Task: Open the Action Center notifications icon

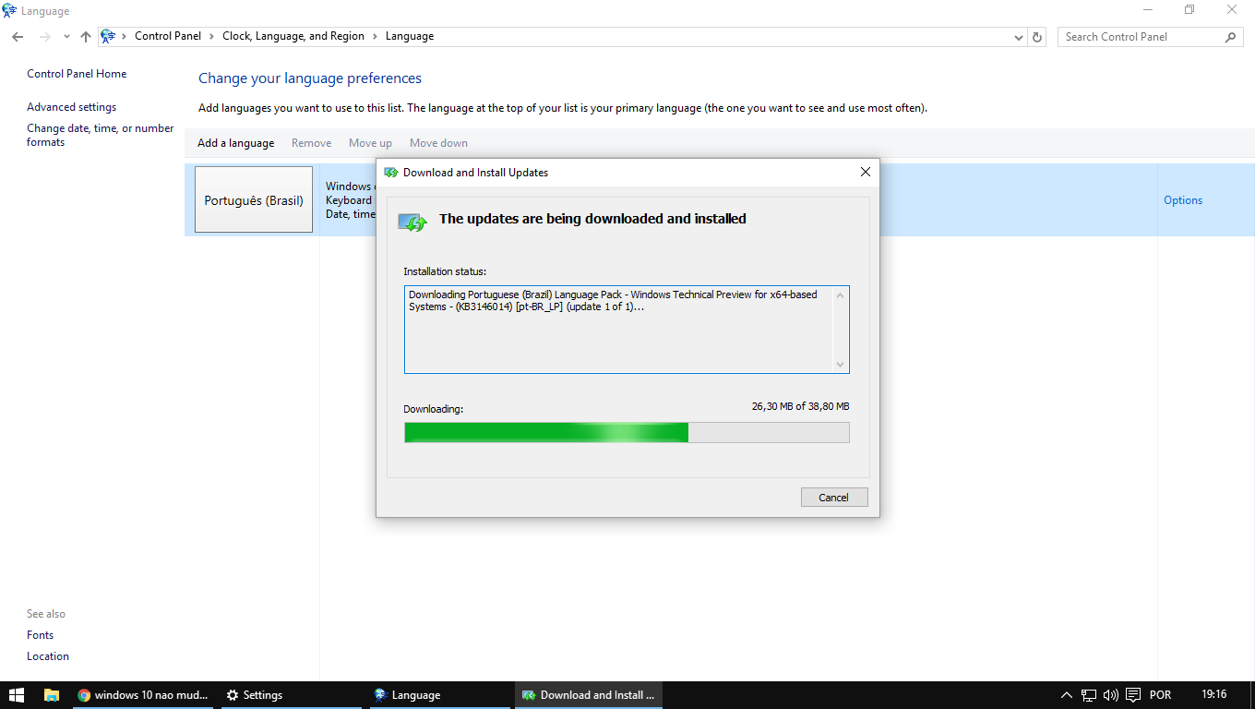Action: [x=1132, y=695]
